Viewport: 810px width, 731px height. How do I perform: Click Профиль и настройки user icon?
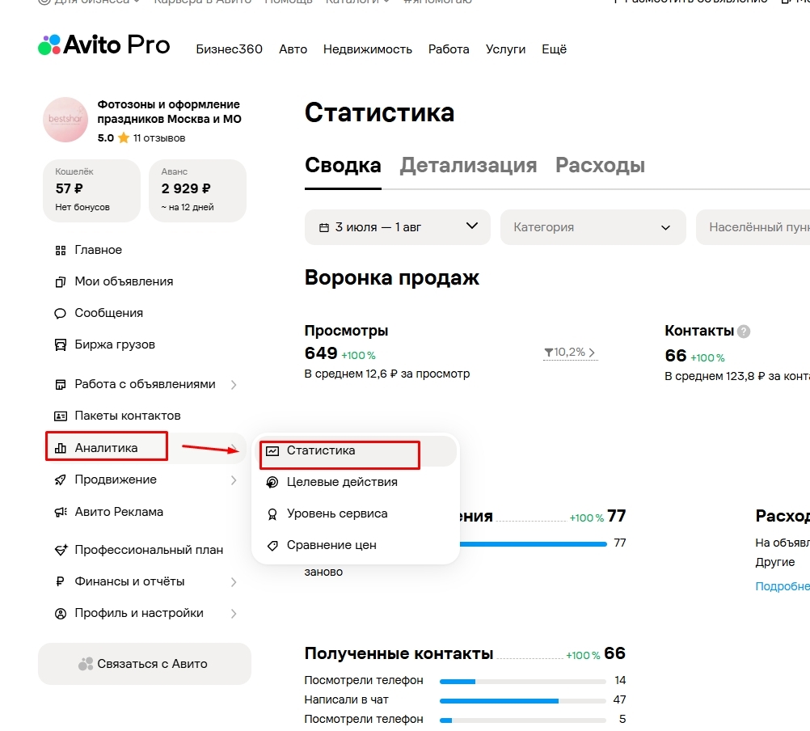(x=61, y=614)
